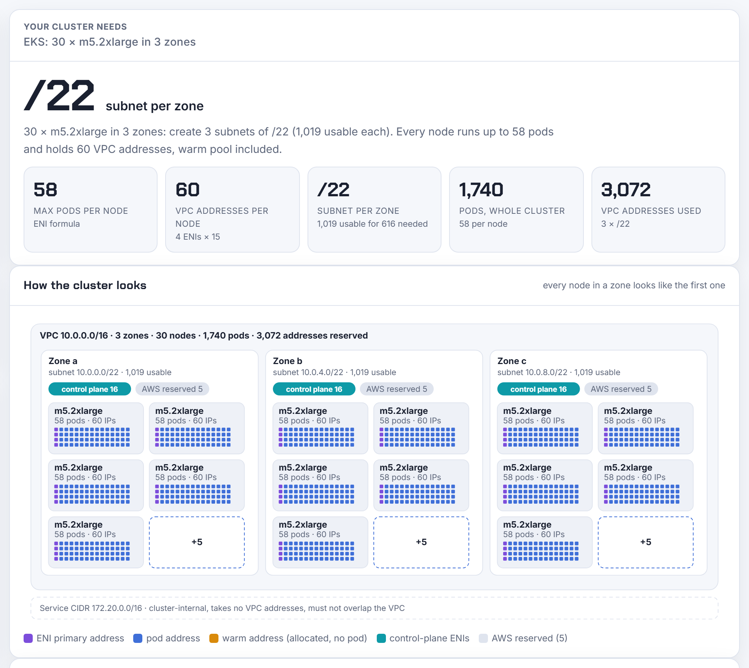Expand the +5 more nodes box in Zone c
The width and height of the screenshot is (749, 668).
coord(646,542)
